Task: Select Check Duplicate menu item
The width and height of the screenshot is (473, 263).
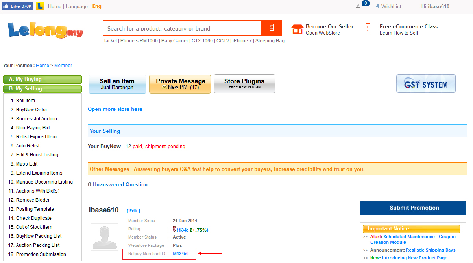Action: (x=34, y=218)
